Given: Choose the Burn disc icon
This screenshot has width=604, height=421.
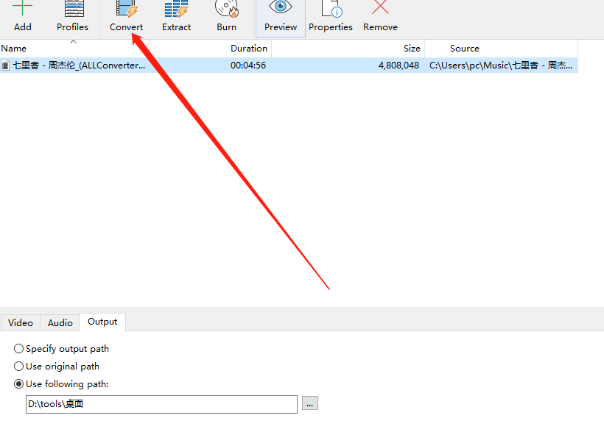Looking at the screenshot, I should pos(227,9).
